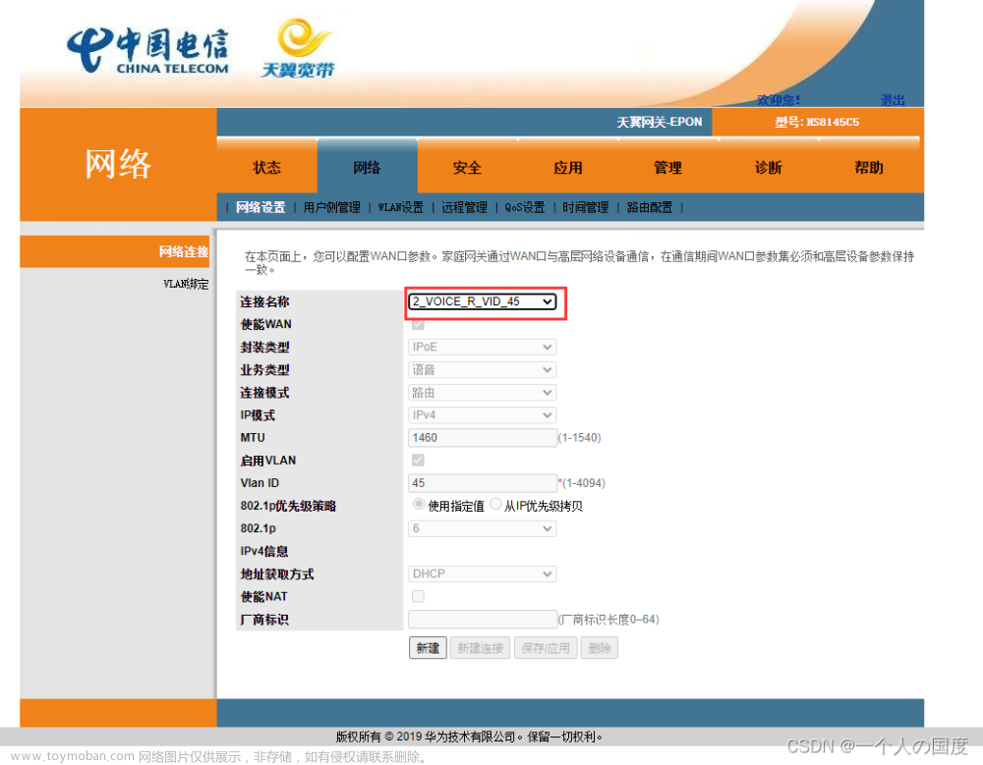Select the 远程管理 submenu

point(464,207)
